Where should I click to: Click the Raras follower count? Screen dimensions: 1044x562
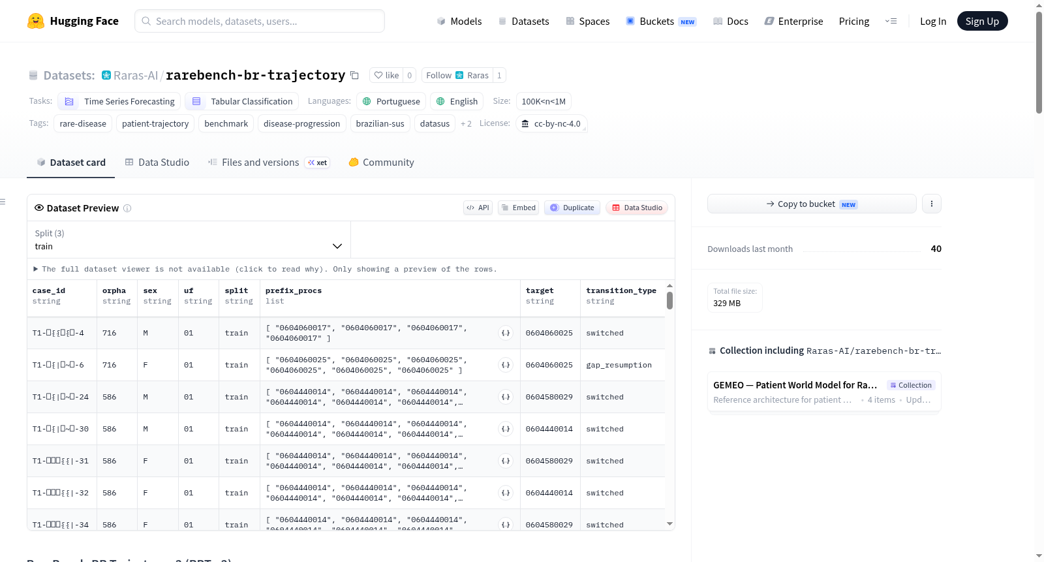(499, 75)
